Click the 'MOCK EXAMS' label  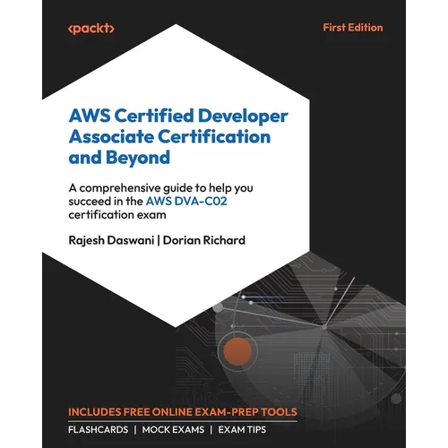click(x=173, y=429)
